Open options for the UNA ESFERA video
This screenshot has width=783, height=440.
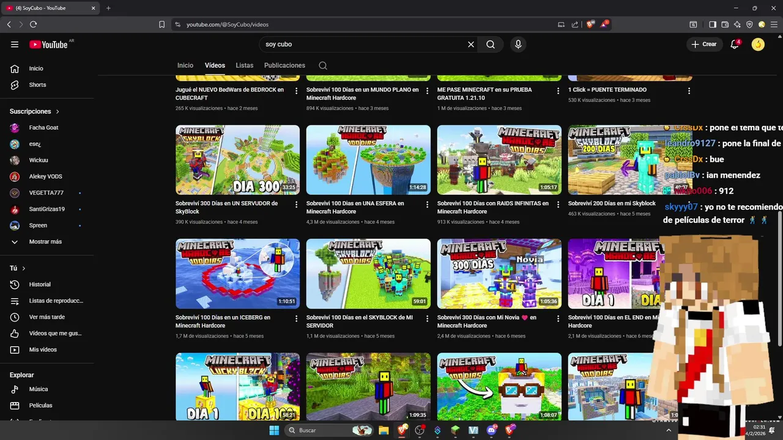coord(427,204)
